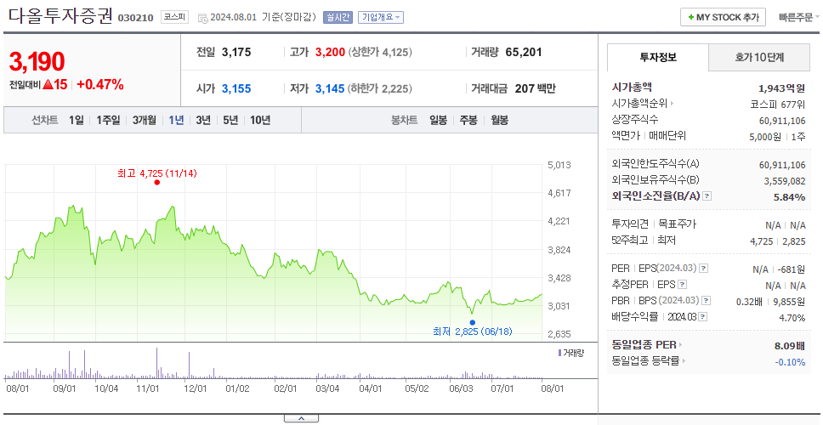Viewport: 823px width, 425px height.
Task: Click stock code 030210
Action: (x=135, y=19)
